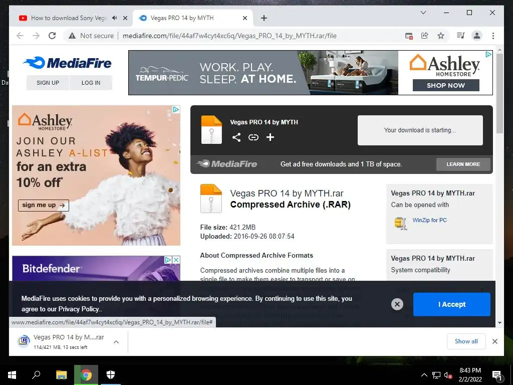Open the notification center icon
The width and height of the screenshot is (513, 385).
tap(497, 375)
